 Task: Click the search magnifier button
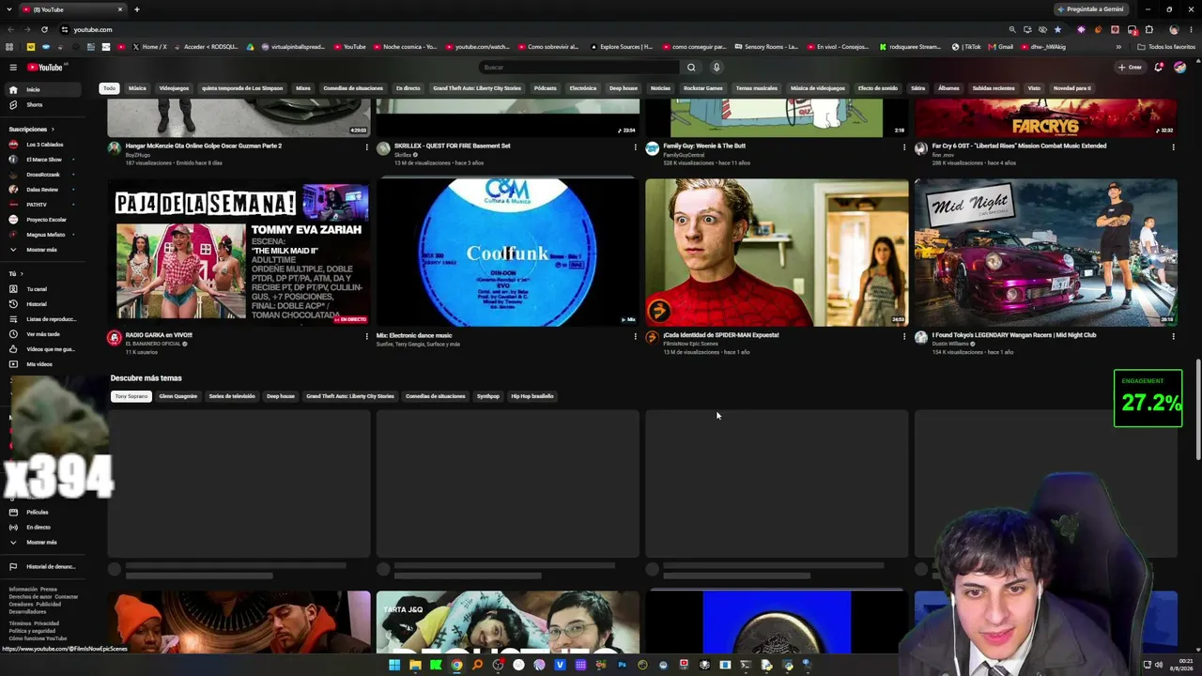[x=691, y=67]
